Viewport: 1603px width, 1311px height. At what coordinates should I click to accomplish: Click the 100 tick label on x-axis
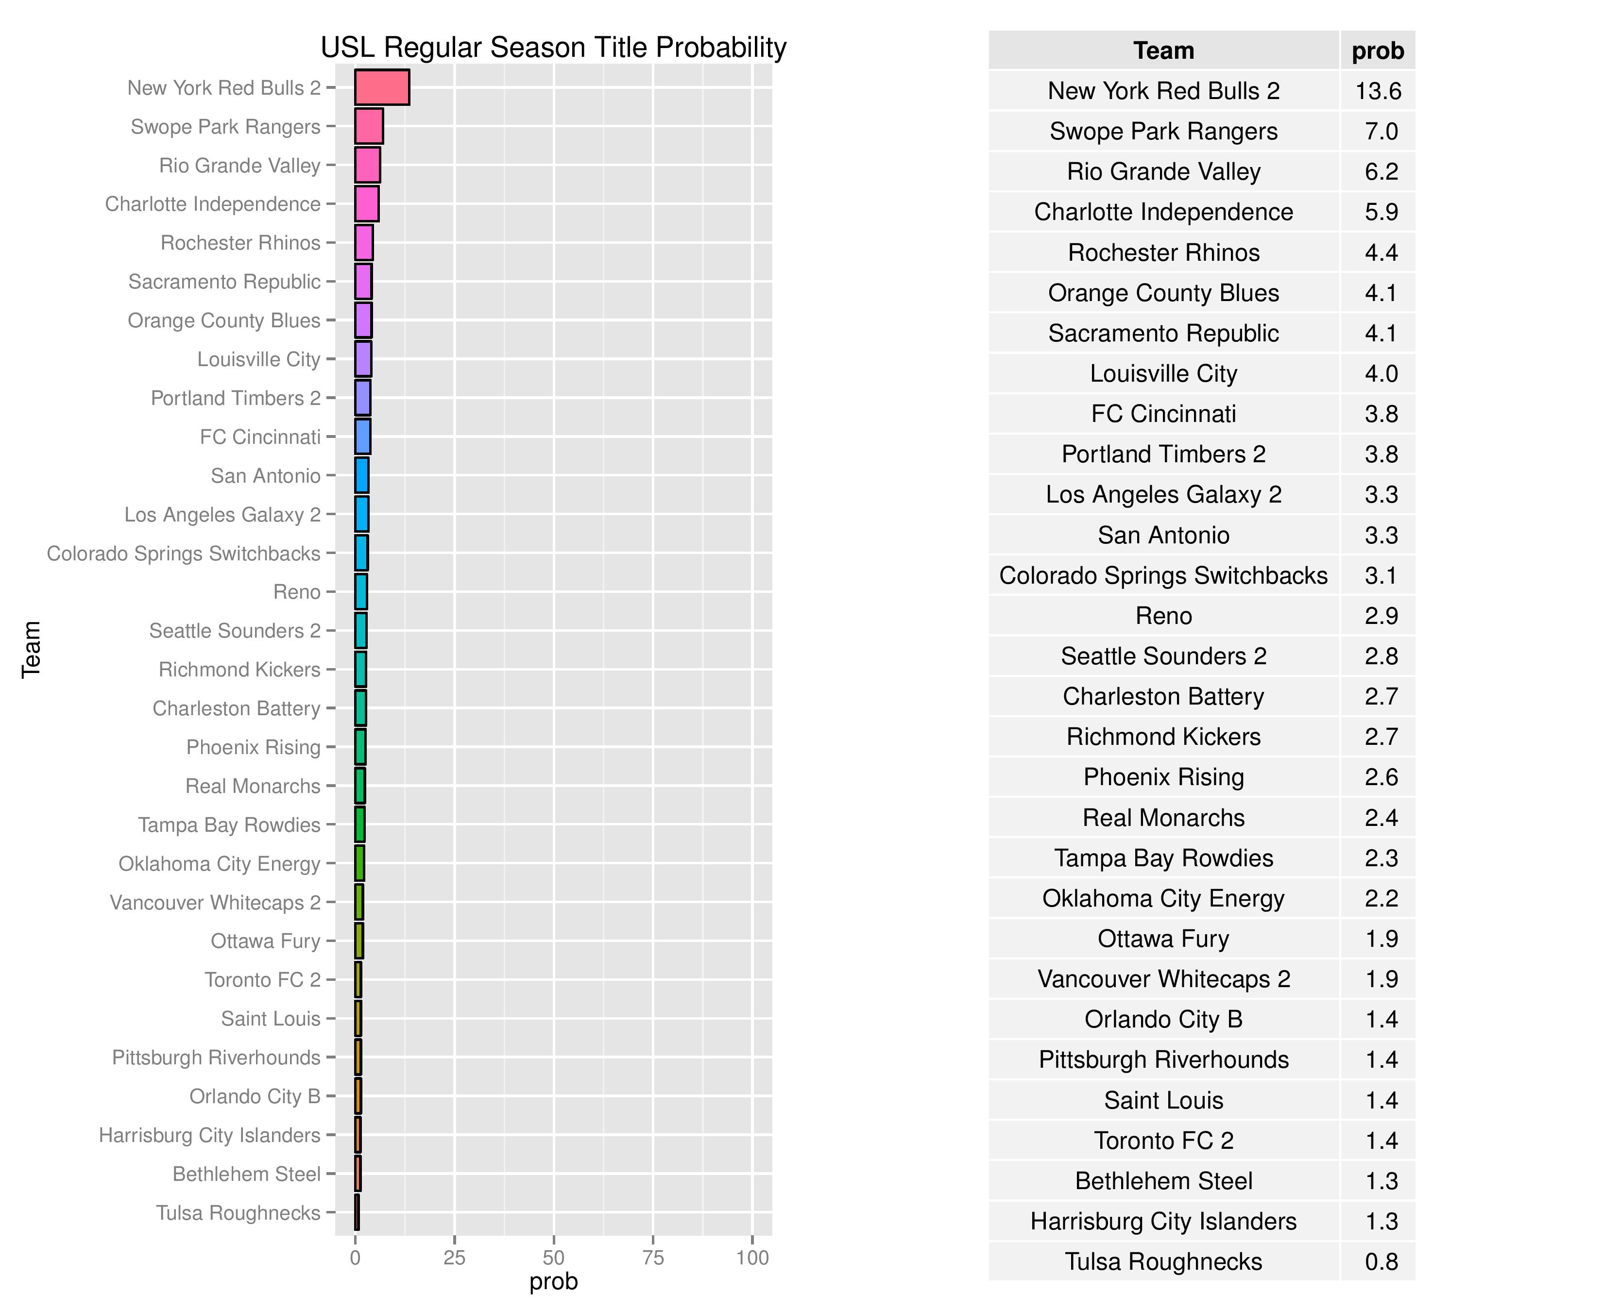[x=752, y=1258]
